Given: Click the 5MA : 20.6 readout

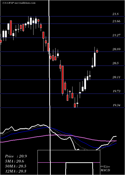Looking at the screenshot, I should pos(14,161).
